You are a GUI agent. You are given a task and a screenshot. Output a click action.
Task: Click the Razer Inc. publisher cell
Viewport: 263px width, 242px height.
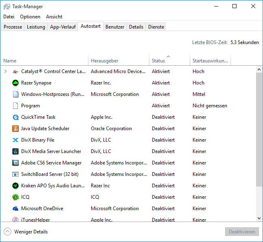tap(101, 83)
